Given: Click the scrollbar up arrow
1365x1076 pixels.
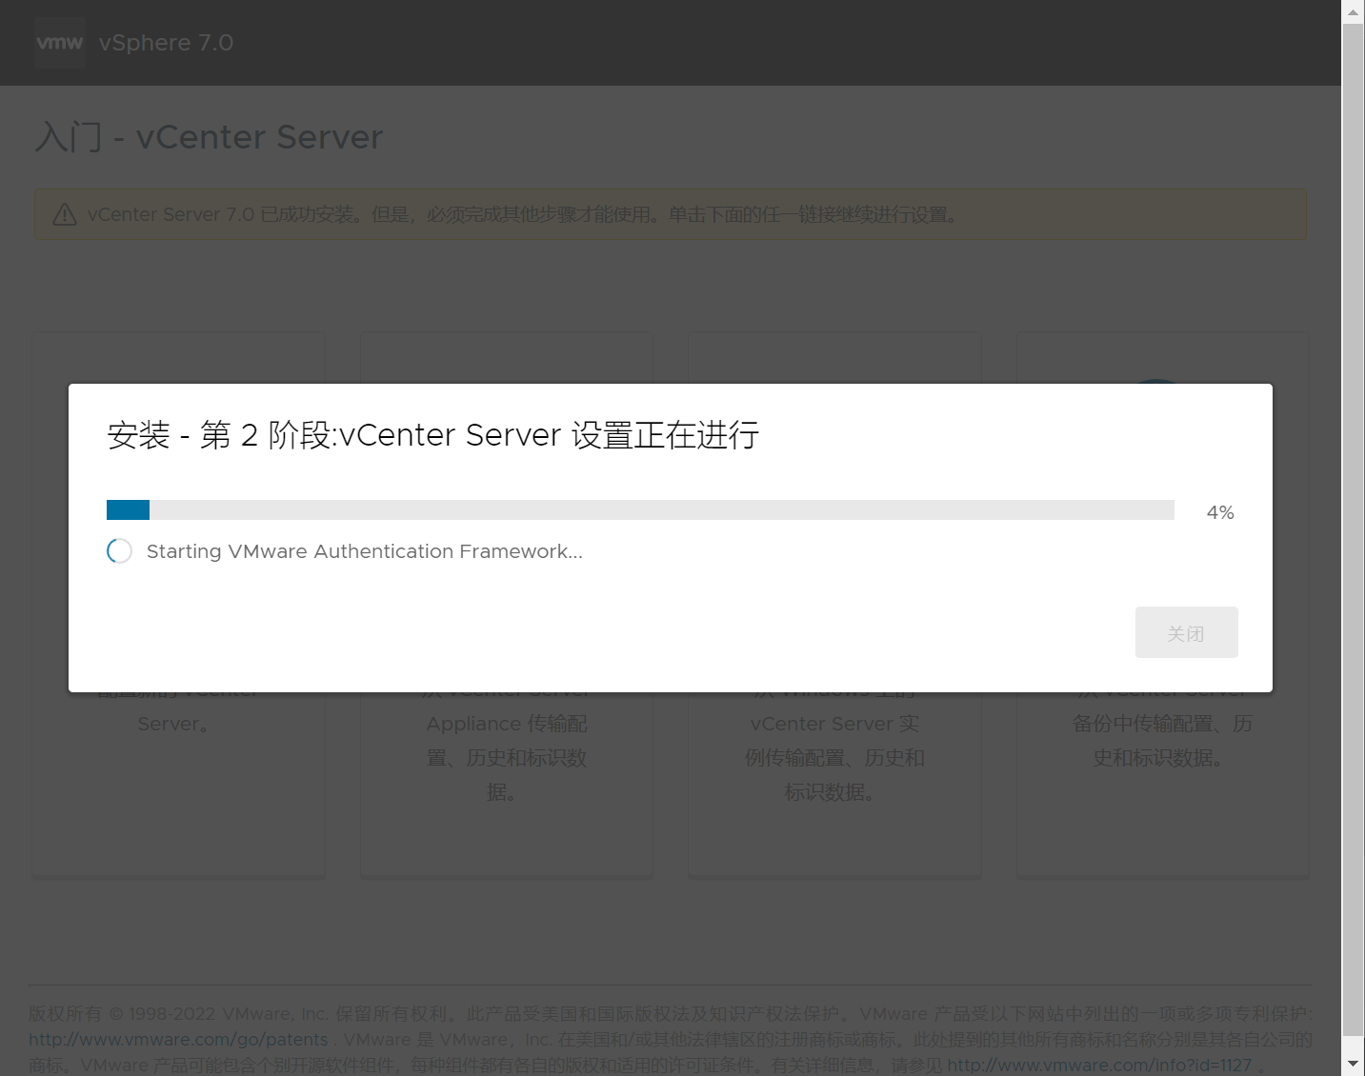Looking at the screenshot, I should pos(1353,12).
